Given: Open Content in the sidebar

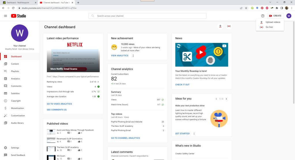Looking at the screenshot, I should [20, 64].
